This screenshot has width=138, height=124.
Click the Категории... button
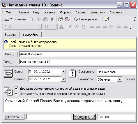pyautogui.click(x=84, y=117)
